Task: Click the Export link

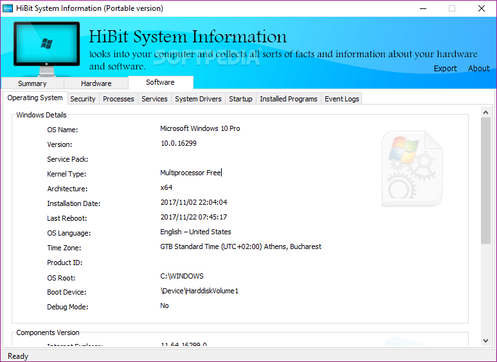Action: point(445,68)
